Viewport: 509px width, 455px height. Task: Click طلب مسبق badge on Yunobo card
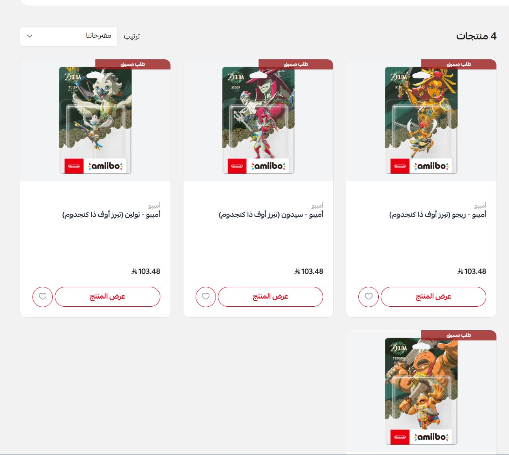coord(459,335)
